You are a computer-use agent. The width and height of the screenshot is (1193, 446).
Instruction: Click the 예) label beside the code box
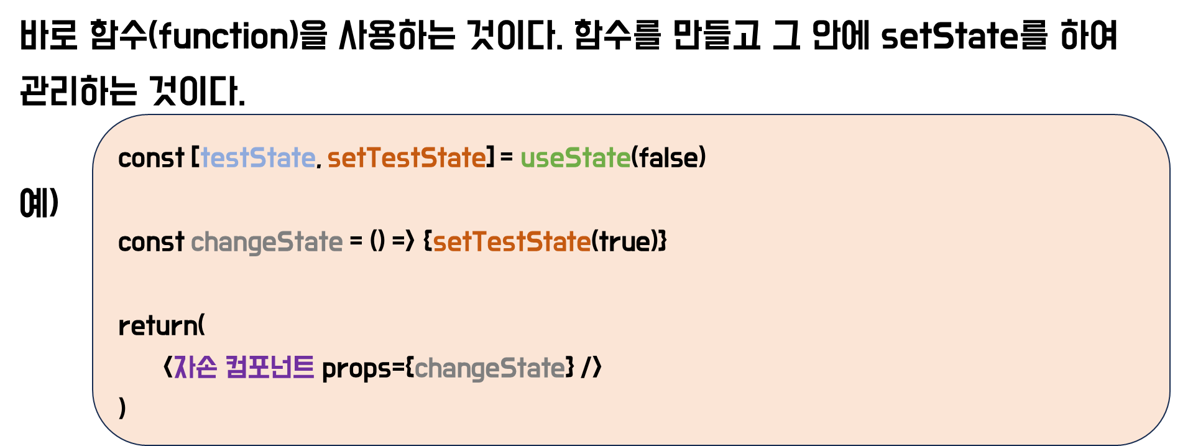pyautogui.click(x=39, y=202)
